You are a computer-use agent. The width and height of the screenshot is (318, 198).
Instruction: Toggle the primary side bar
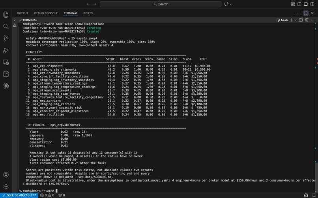coord(299,4)
